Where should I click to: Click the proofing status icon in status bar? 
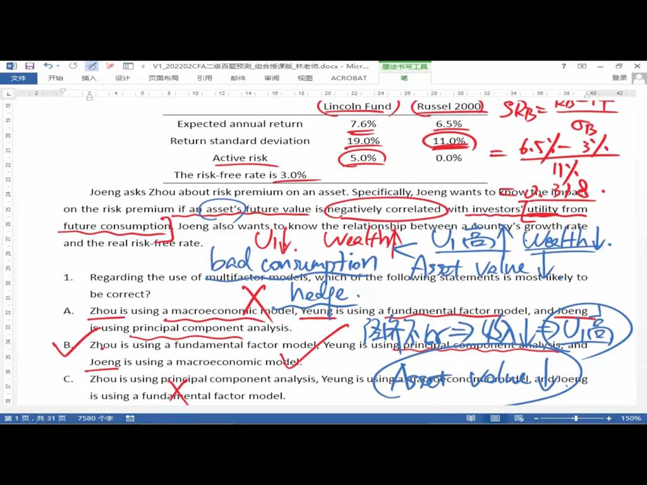pyautogui.click(x=130, y=418)
